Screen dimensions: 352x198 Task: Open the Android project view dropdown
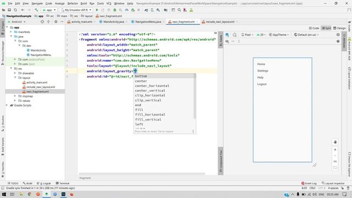16,22
